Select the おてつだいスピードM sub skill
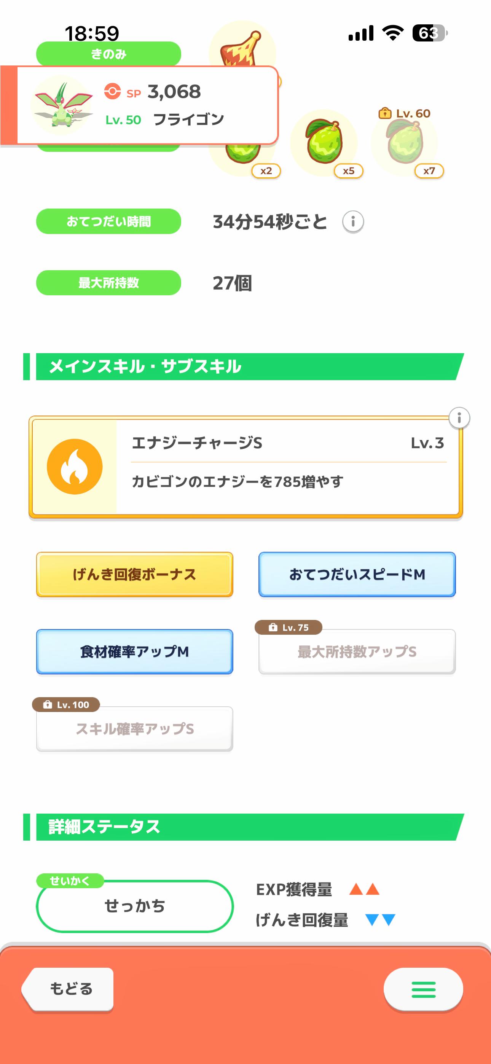 point(357,575)
